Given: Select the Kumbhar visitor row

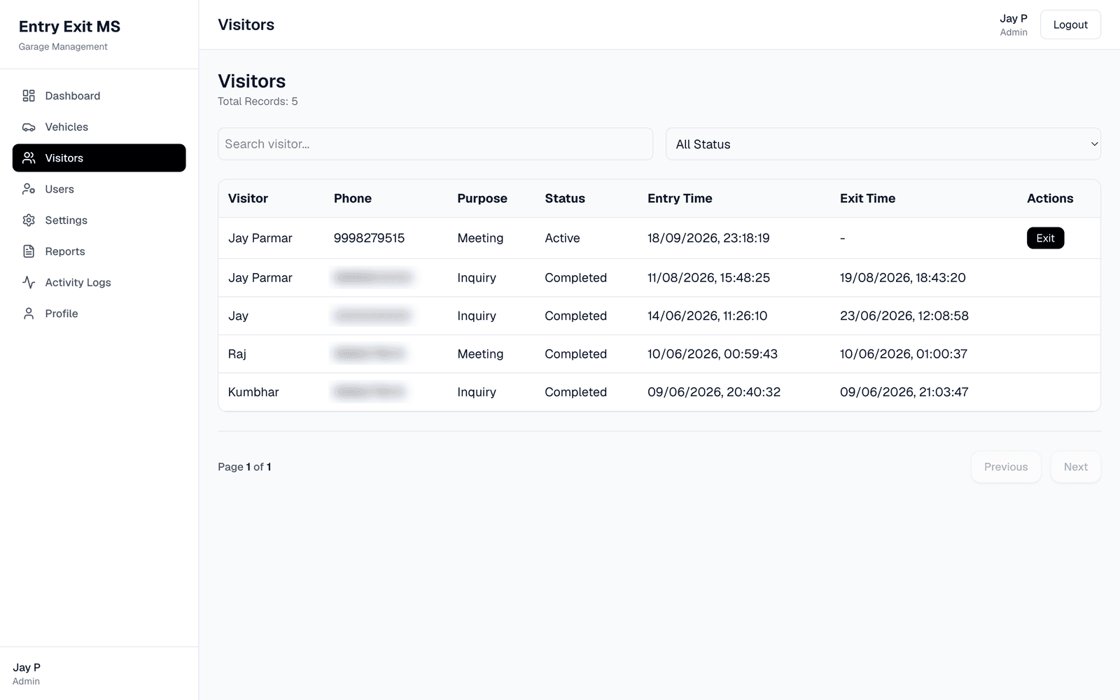Looking at the screenshot, I should pos(659,392).
